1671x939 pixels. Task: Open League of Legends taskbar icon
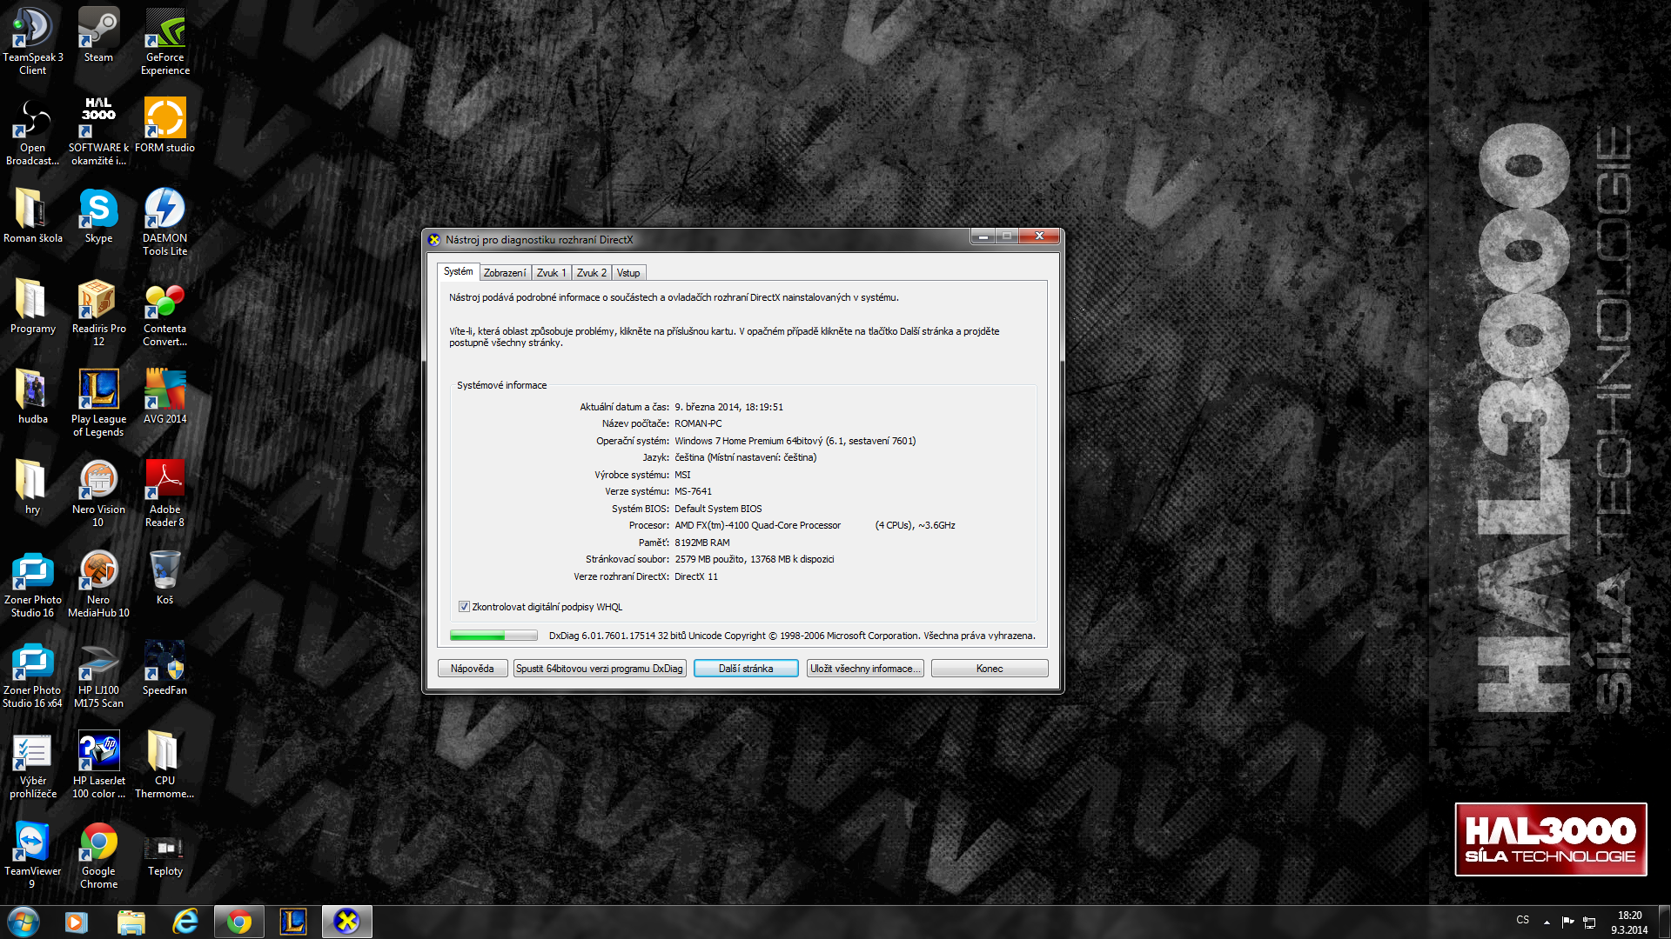click(293, 922)
